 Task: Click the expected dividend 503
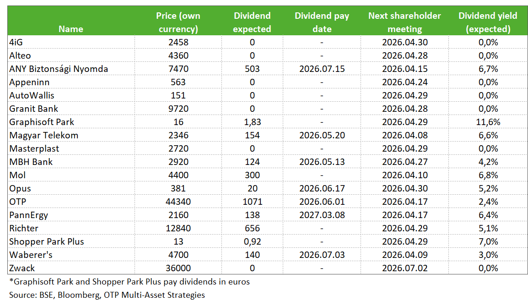pos(252,69)
